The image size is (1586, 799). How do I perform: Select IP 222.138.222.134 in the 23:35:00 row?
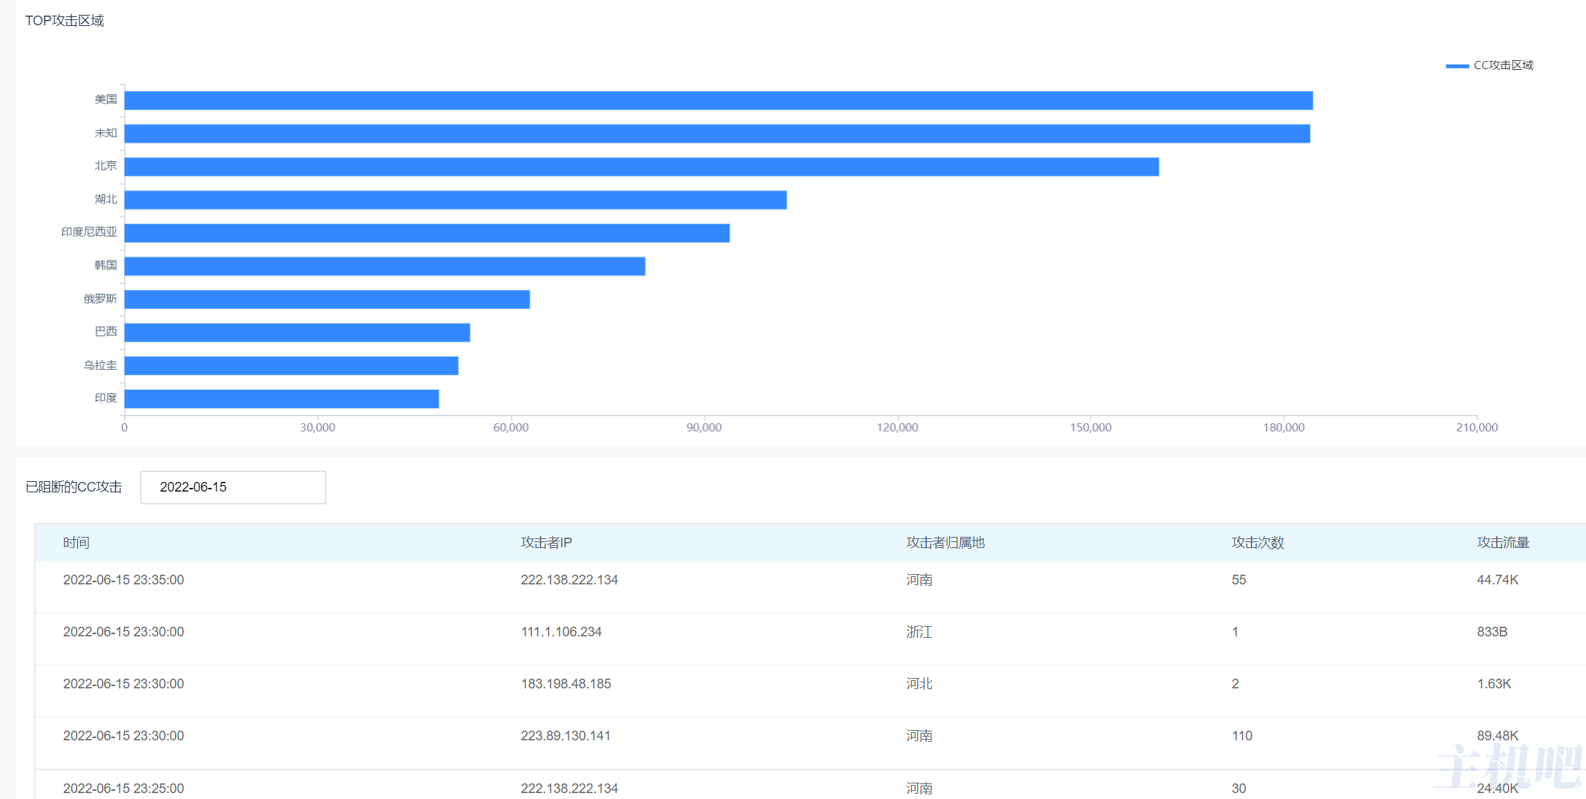click(569, 580)
